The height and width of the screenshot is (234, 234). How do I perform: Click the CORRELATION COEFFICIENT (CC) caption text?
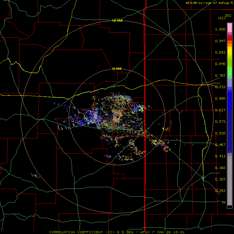(x=82, y=232)
